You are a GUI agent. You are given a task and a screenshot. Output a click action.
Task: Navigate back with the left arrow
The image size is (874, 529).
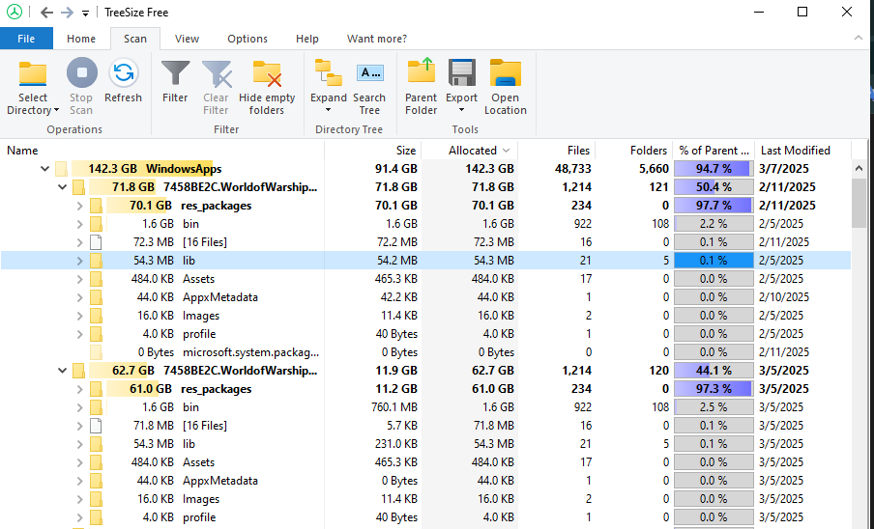click(x=46, y=13)
